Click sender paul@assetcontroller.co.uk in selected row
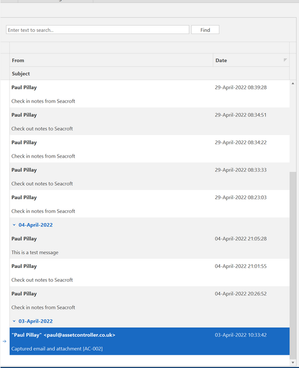299x368 pixels. 63,335
